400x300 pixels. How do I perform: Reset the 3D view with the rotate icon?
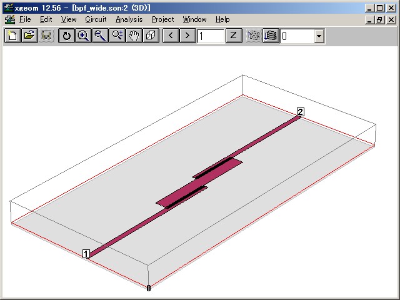(x=66, y=36)
